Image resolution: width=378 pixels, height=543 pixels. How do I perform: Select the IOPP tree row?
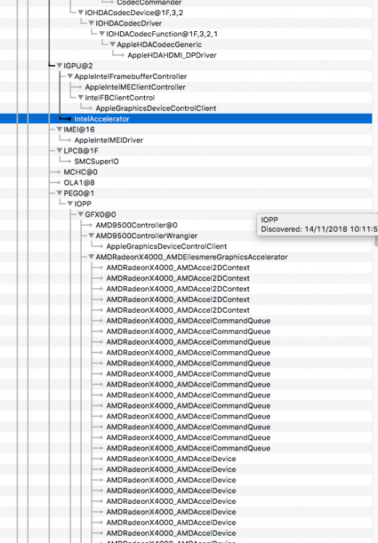(x=83, y=204)
